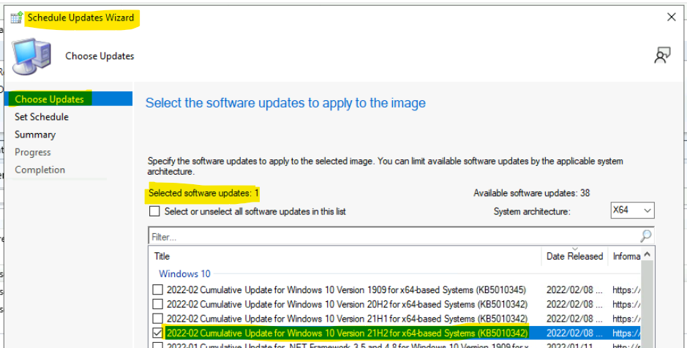
Task: Check the Version 20H2 KB5010342 update
Action: click(x=158, y=304)
